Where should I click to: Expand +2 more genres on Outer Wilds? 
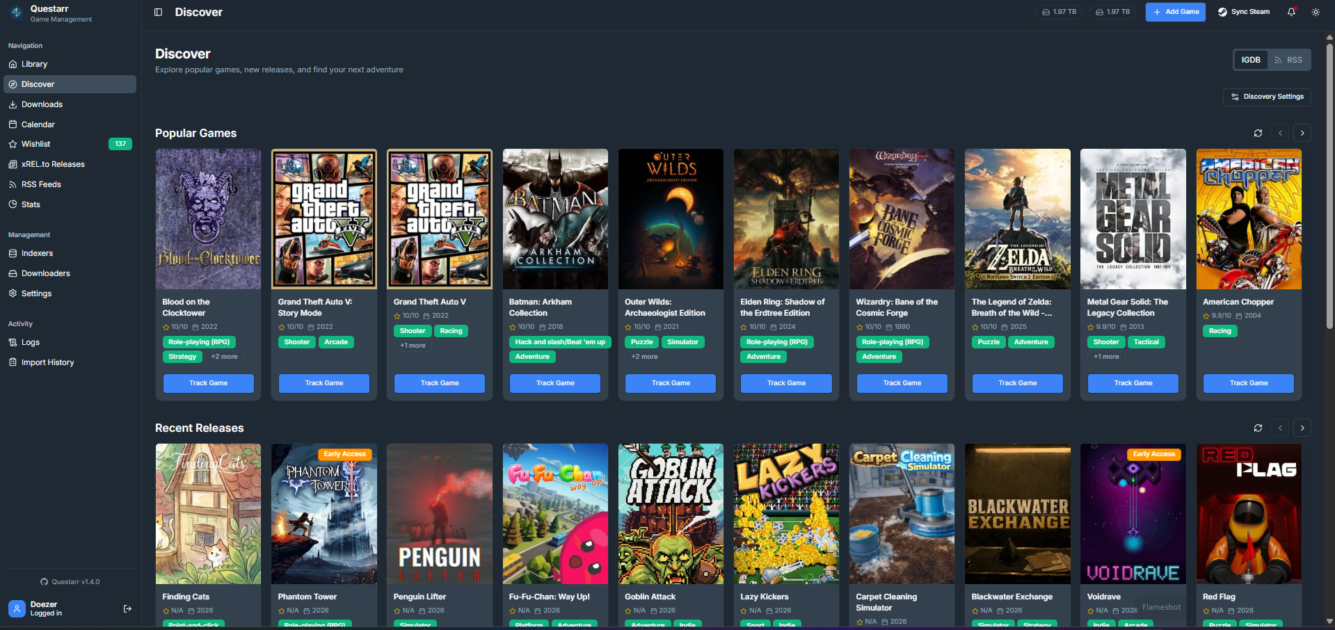pyautogui.click(x=644, y=357)
